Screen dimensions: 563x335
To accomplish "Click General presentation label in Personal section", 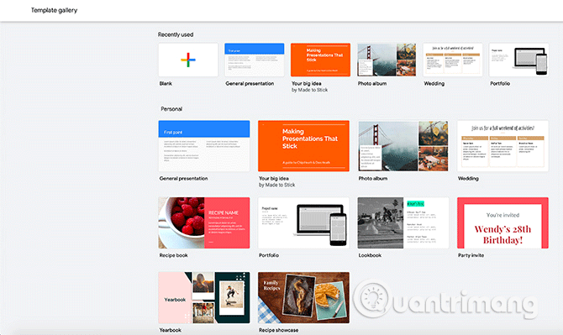I will pos(183,178).
